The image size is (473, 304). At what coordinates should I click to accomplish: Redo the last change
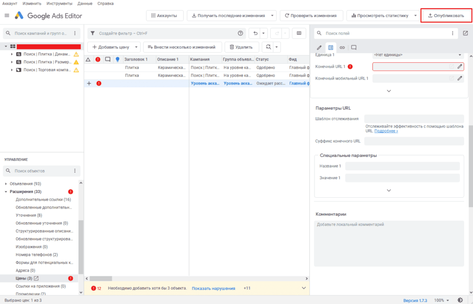[277, 33]
